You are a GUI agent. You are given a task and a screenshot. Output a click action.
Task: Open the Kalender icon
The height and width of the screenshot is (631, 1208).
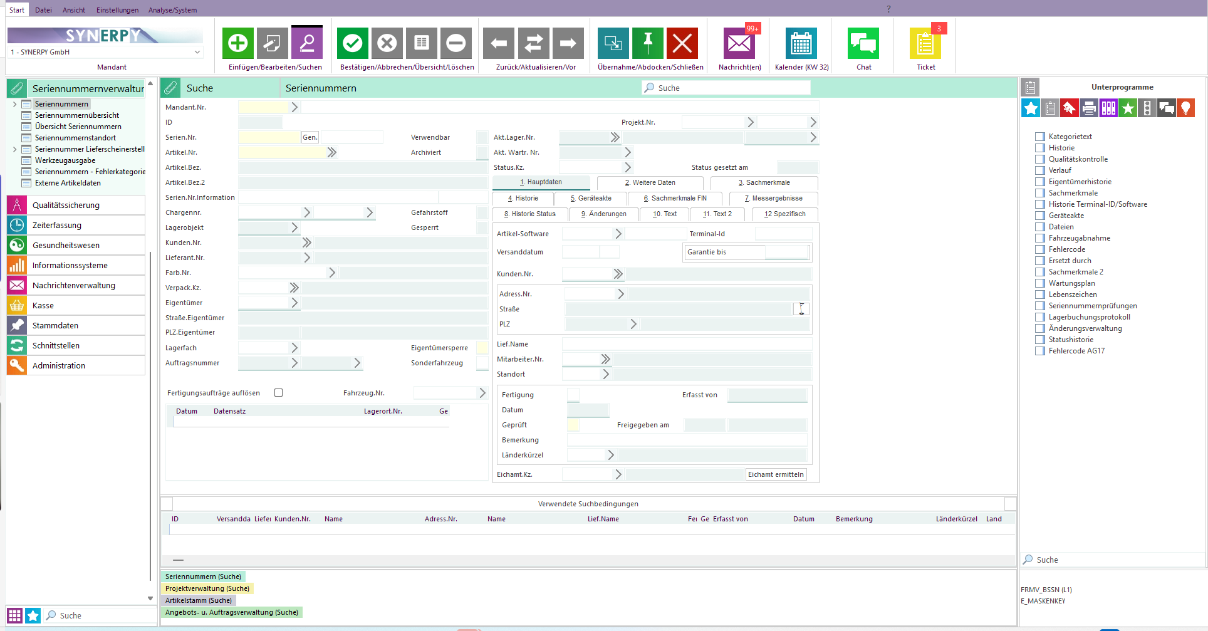point(801,43)
